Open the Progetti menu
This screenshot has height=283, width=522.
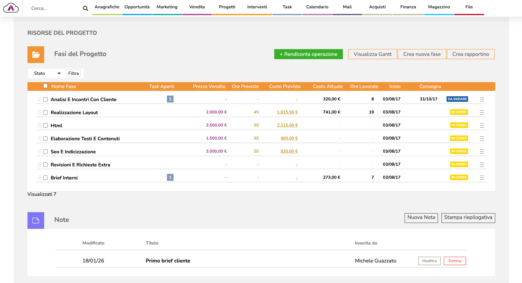click(x=227, y=7)
